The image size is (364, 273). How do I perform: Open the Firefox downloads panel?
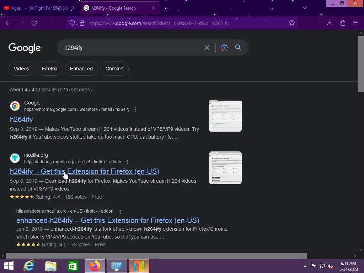click(x=330, y=23)
